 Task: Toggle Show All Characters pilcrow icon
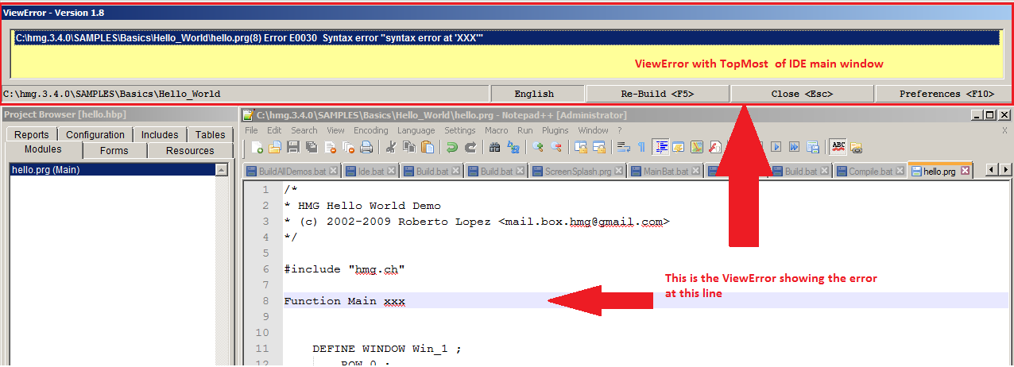[641, 147]
